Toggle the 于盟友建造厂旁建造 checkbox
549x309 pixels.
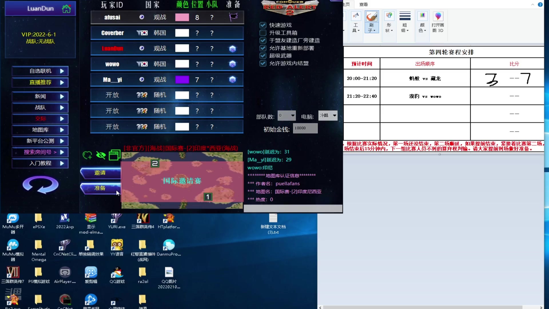pyautogui.click(x=263, y=40)
